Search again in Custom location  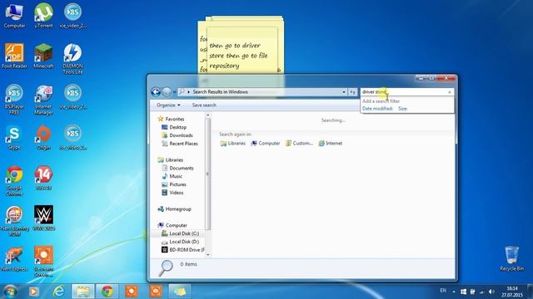[299, 144]
